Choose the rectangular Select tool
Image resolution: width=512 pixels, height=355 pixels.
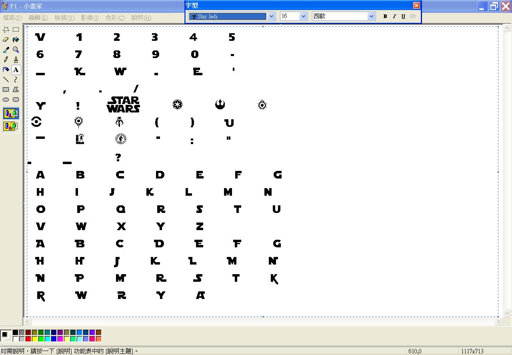[x=16, y=30]
